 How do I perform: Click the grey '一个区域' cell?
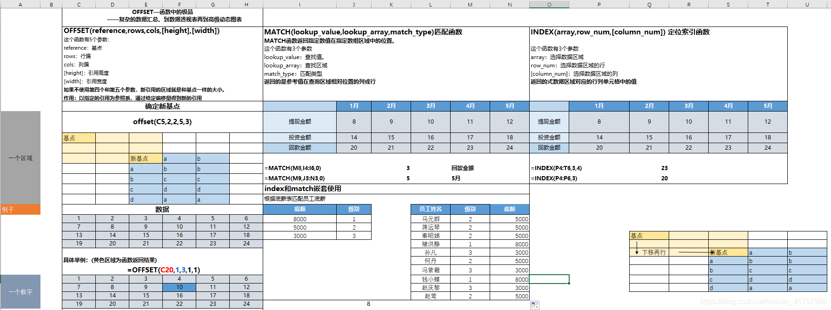pyautogui.click(x=20, y=158)
